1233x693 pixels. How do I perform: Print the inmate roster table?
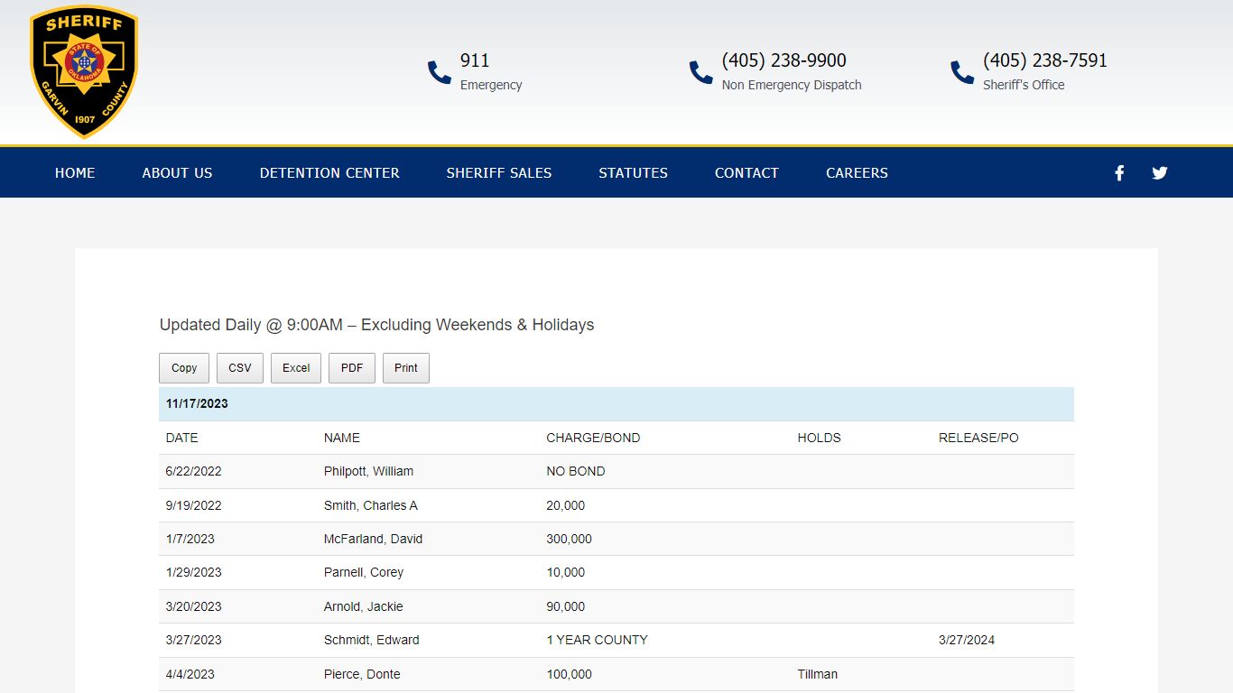point(406,368)
